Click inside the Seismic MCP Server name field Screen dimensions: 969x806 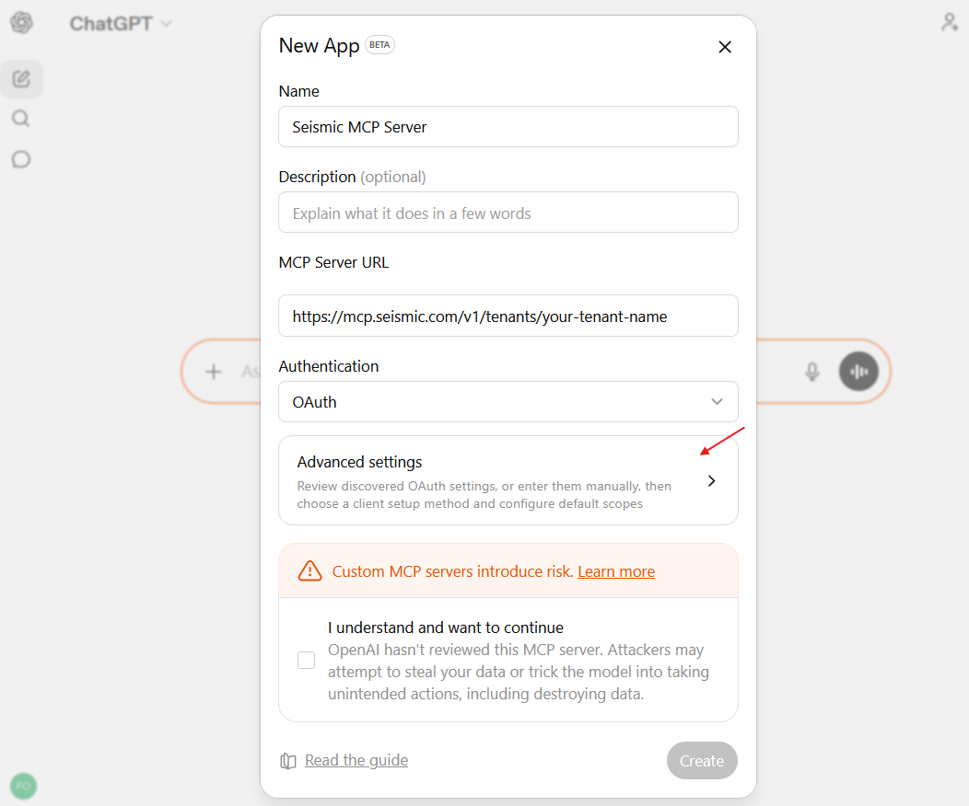[x=508, y=127]
